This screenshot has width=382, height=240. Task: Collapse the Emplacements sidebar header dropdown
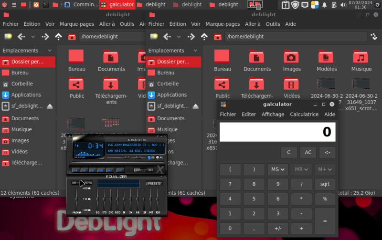(x=49, y=51)
